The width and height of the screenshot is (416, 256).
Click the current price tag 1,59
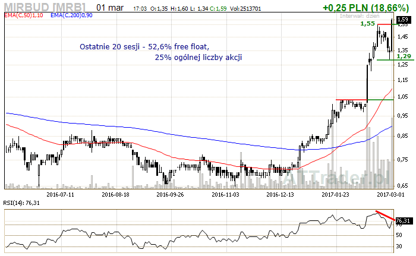[x=403, y=20]
